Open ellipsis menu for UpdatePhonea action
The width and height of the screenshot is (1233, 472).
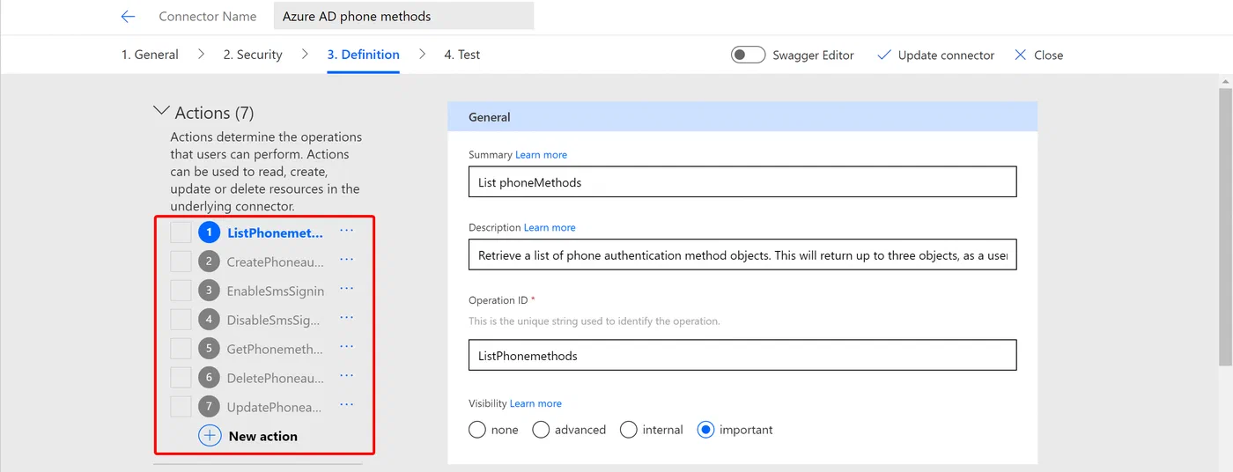[347, 405]
